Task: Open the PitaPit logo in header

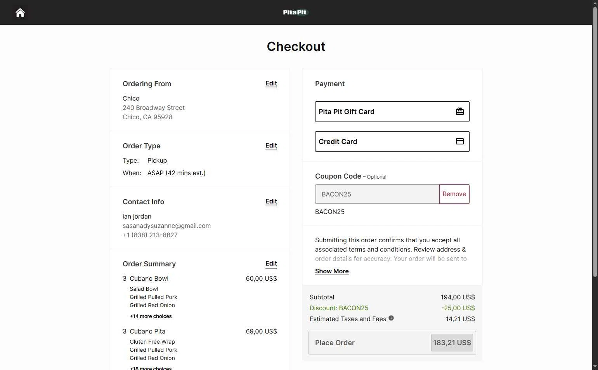Action: tap(295, 12)
